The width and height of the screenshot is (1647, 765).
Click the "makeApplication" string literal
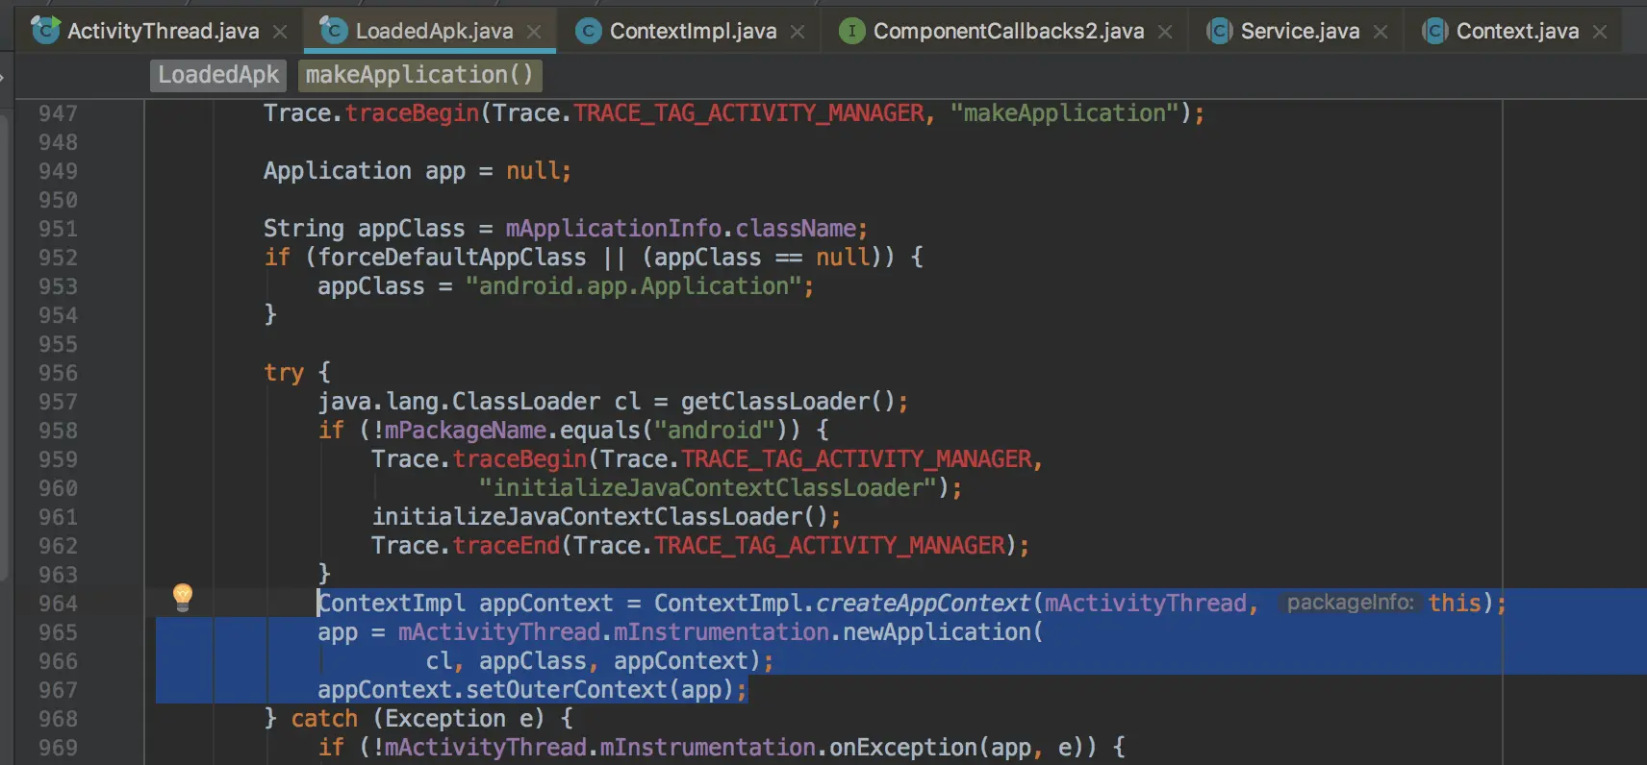1064,113
